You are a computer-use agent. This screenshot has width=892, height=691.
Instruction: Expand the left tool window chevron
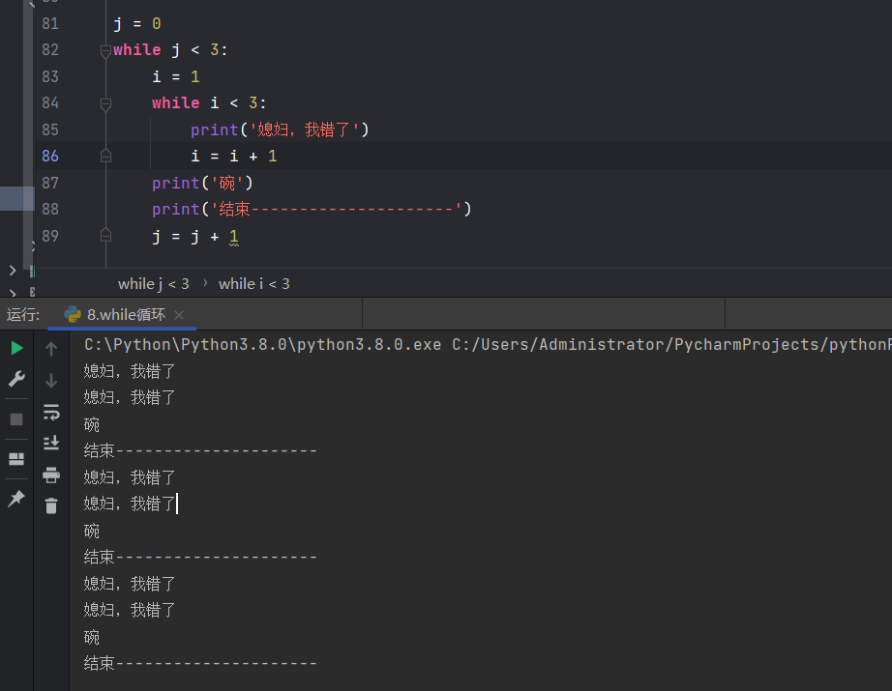[13, 271]
